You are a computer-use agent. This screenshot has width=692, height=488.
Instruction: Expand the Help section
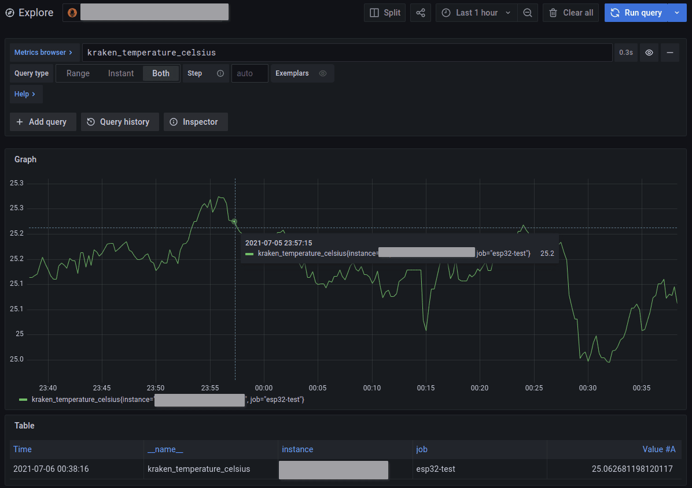point(25,94)
